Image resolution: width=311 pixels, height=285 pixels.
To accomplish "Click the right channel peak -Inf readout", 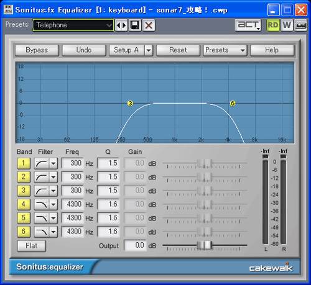I will [283, 151].
